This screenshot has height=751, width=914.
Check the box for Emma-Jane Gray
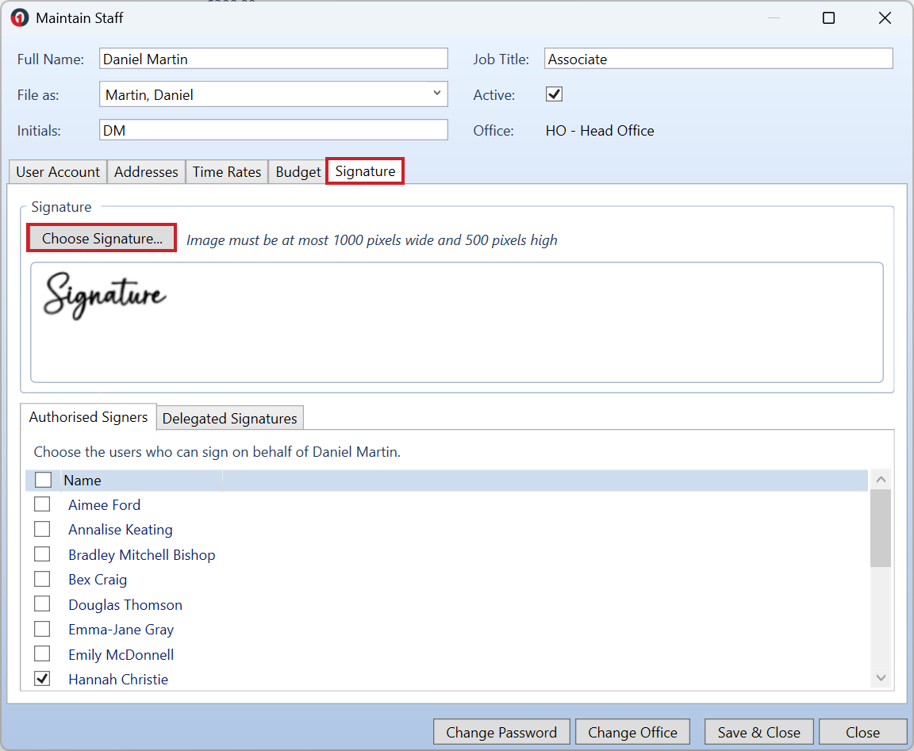(x=42, y=629)
